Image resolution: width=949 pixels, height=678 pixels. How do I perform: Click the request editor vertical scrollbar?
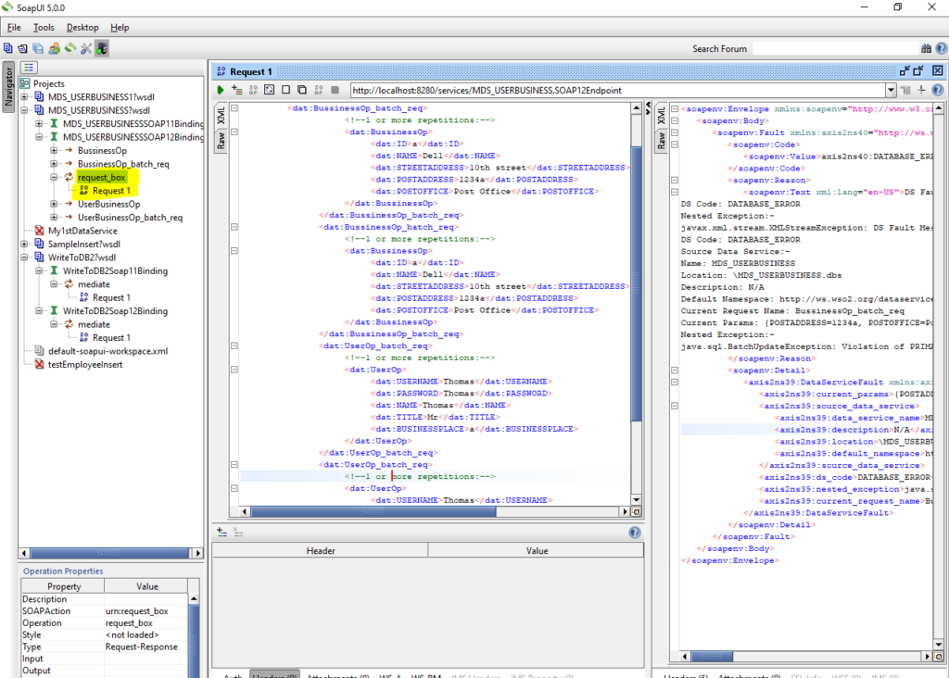(636, 282)
